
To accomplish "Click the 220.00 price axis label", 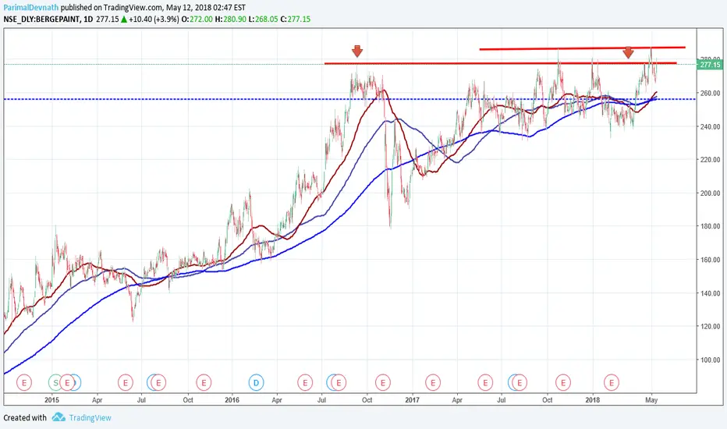I will tap(711, 160).
